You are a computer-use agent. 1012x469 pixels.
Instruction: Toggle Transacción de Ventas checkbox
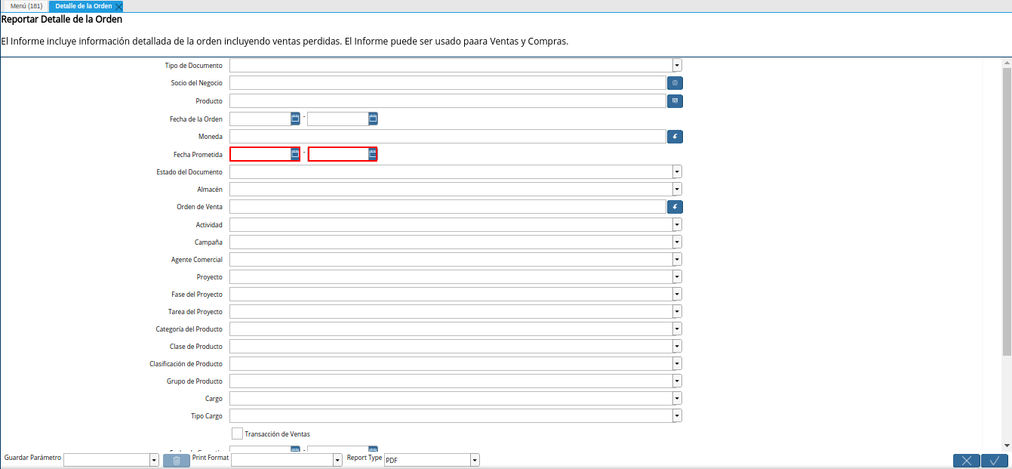point(237,434)
